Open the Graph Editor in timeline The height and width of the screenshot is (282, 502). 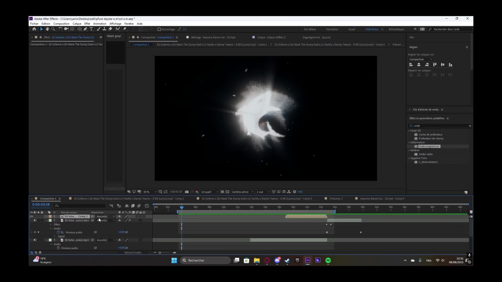pyautogui.click(x=147, y=206)
